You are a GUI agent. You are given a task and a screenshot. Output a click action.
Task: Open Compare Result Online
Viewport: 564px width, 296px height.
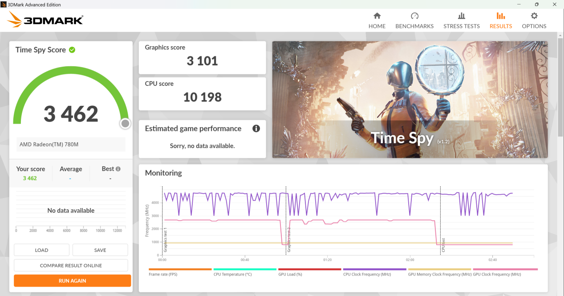click(x=71, y=265)
